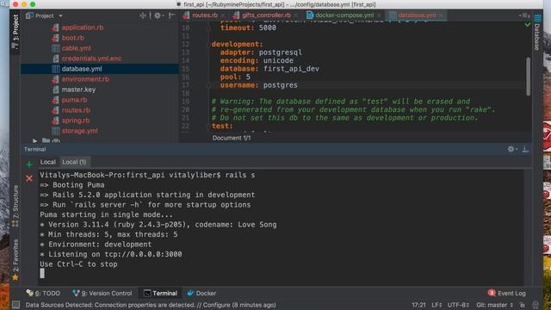Hide the Project panel with the collapse icon
Screen dimensions: 551x310
172,15
